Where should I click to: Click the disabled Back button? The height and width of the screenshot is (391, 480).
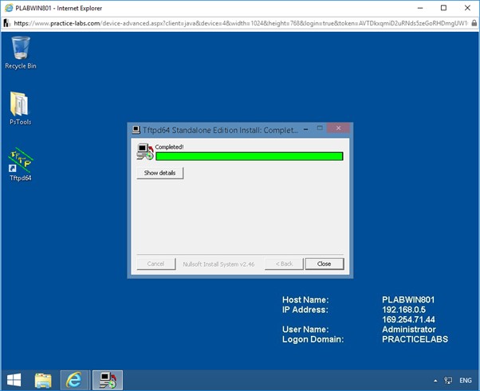click(284, 264)
